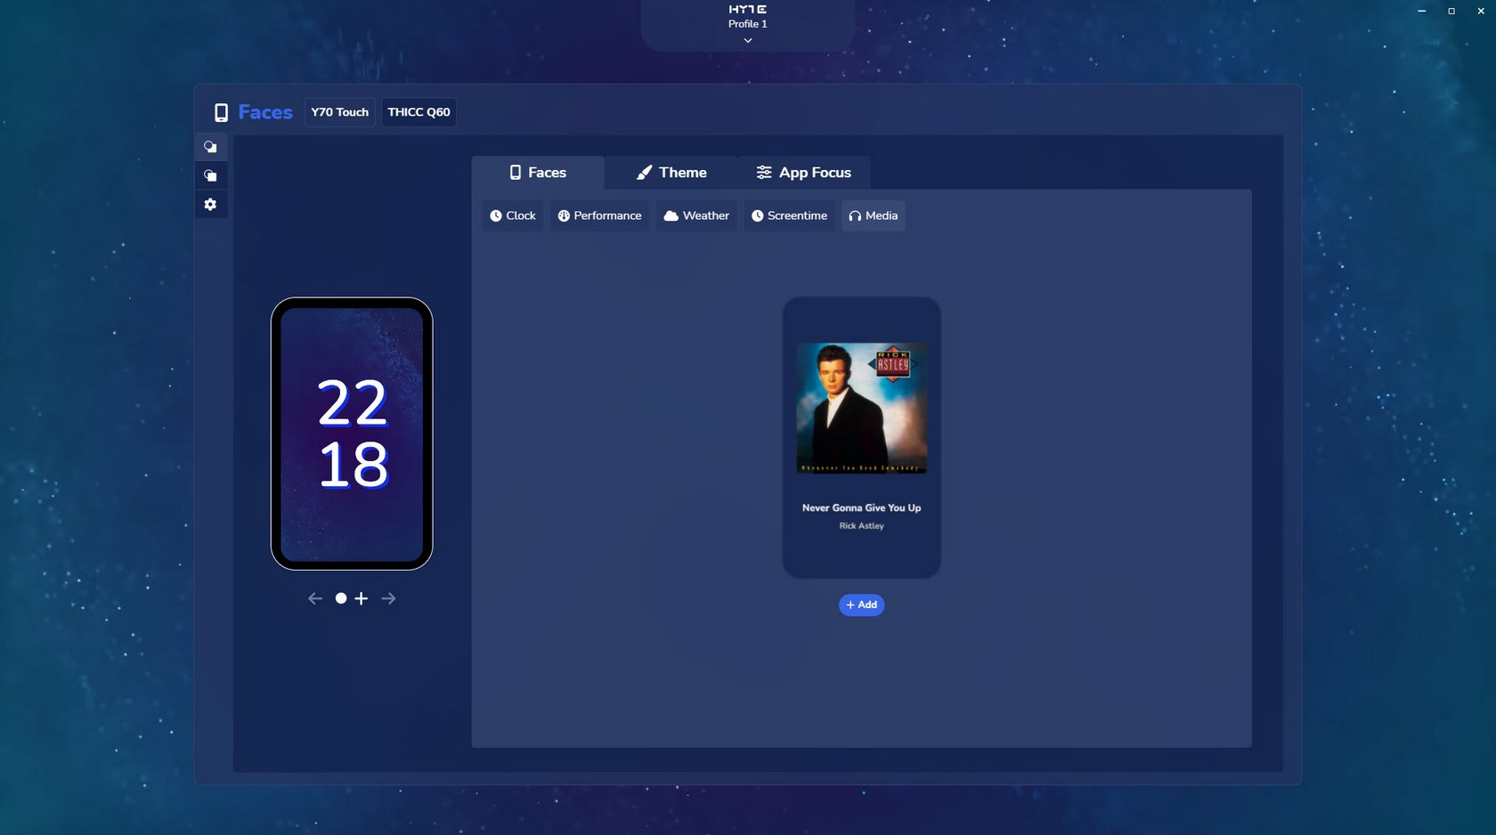Click the Add button below media face
Viewport: 1496px width, 835px height.
click(x=861, y=604)
